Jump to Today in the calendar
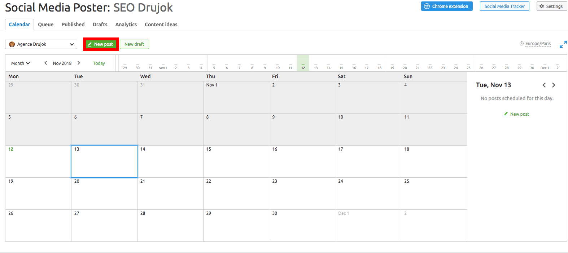 (99, 63)
